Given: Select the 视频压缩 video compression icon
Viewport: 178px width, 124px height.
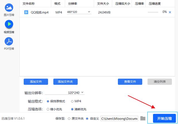Looking at the screenshot, I should 9,24.
